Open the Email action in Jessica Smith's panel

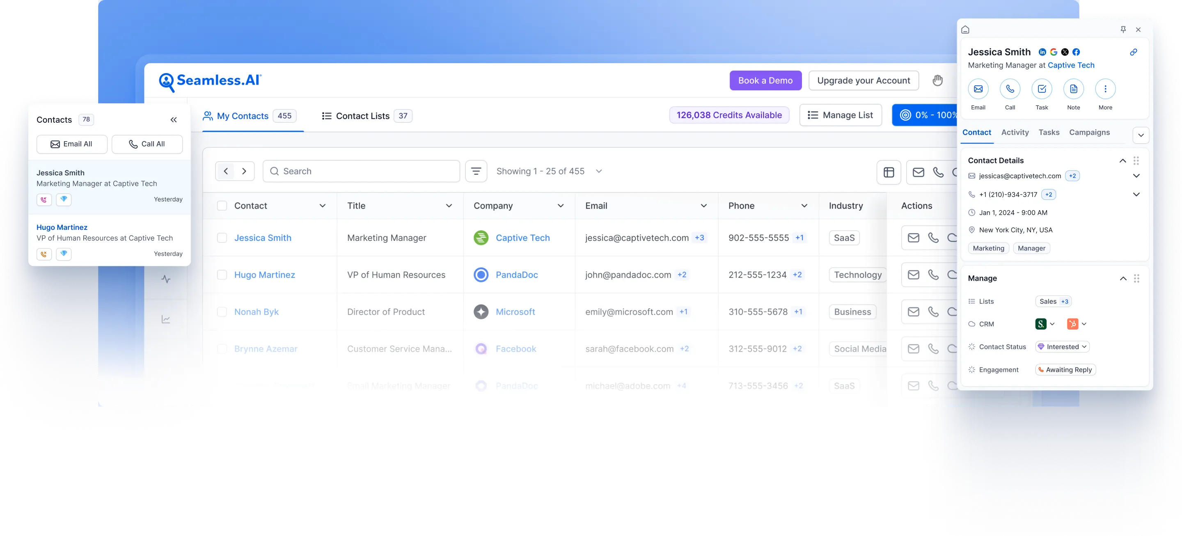tap(978, 89)
